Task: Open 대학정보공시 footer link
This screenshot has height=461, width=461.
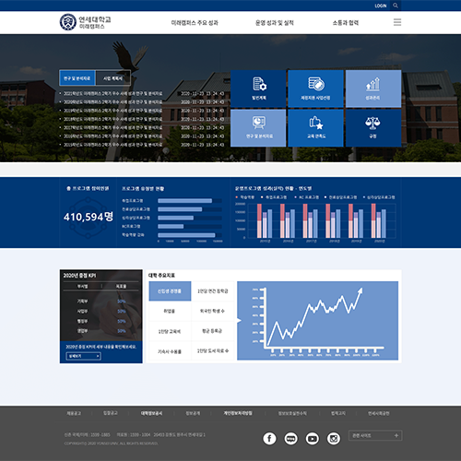Action: (x=151, y=413)
